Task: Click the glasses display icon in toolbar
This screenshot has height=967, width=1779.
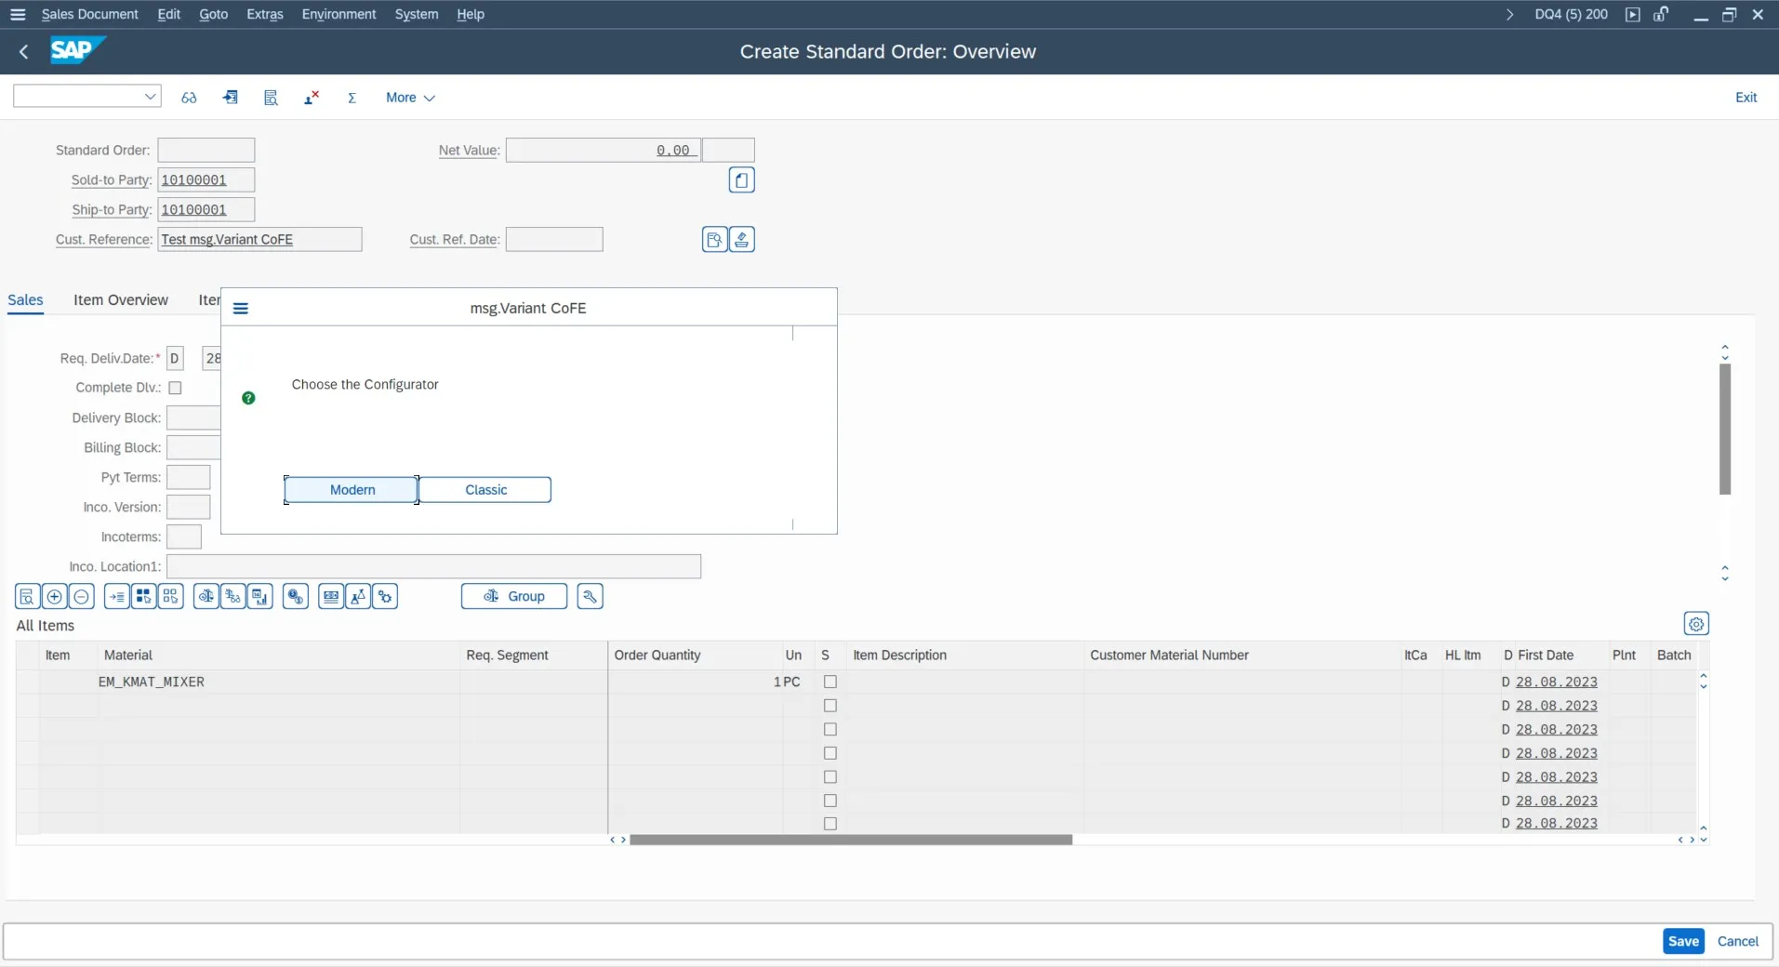Action: point(189,98)
